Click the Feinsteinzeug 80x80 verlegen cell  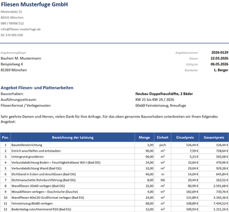73,203
